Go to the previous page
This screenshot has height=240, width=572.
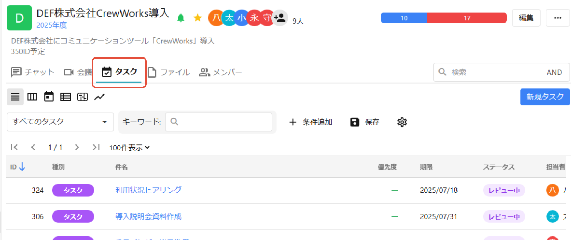(x=33, y=147)
